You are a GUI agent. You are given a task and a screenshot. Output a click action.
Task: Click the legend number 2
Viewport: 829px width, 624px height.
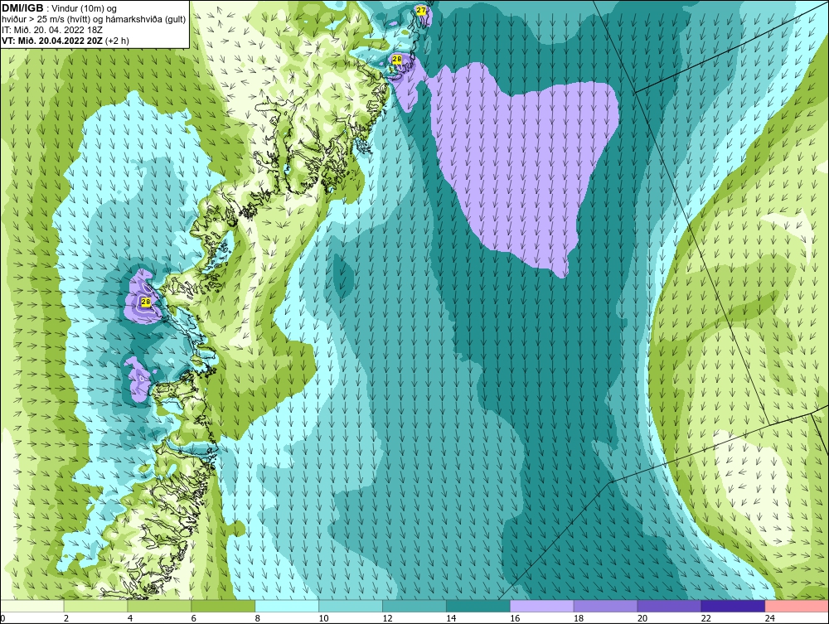(66, 618)
